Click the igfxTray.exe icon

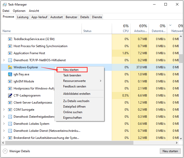coord(10,74)
